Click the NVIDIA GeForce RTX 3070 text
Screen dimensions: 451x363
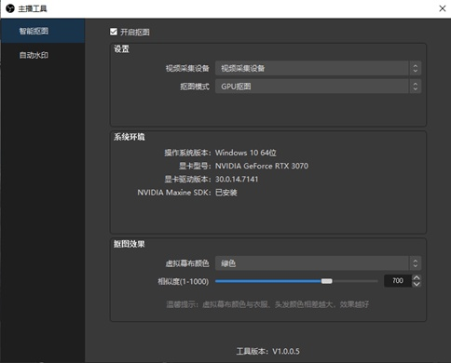click(262, 166)
